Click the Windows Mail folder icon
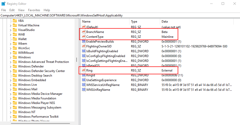The height and width of the screenshot is (125, 240). point(15,89)
